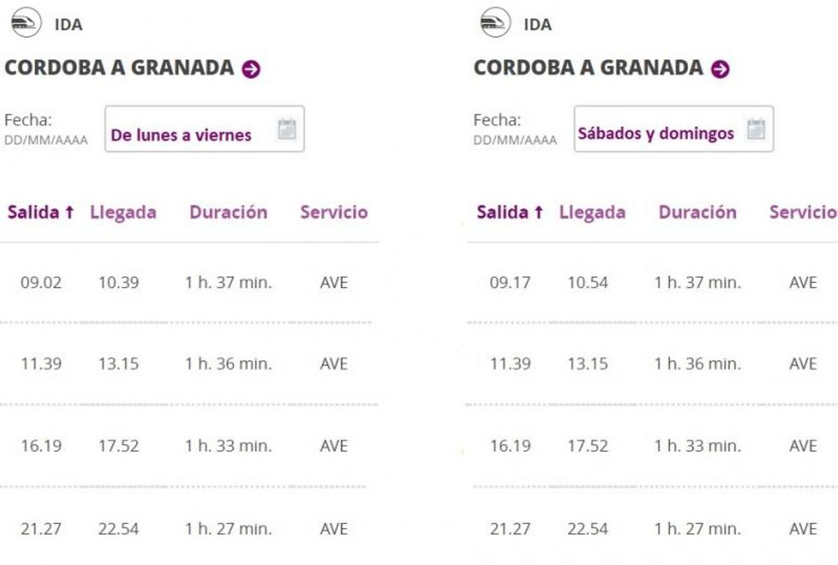
Task: Select the right Duración column header
Action: [x=696, y=212]
